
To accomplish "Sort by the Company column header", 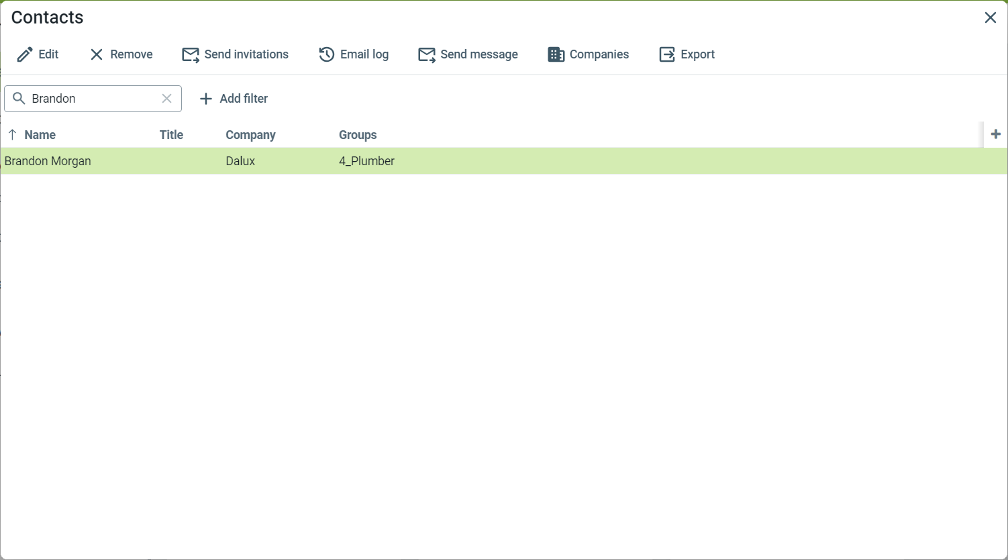I will (x=250, y=135).
